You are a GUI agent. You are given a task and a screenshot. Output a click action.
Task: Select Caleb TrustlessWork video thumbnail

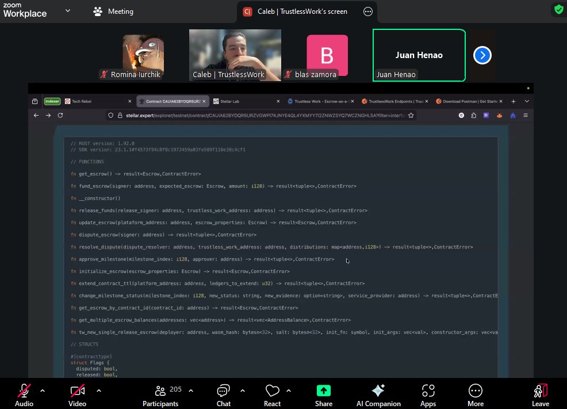[235, 55]
